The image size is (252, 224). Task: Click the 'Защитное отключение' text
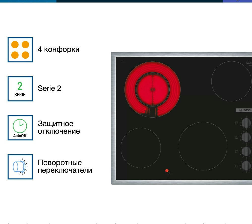59,127
